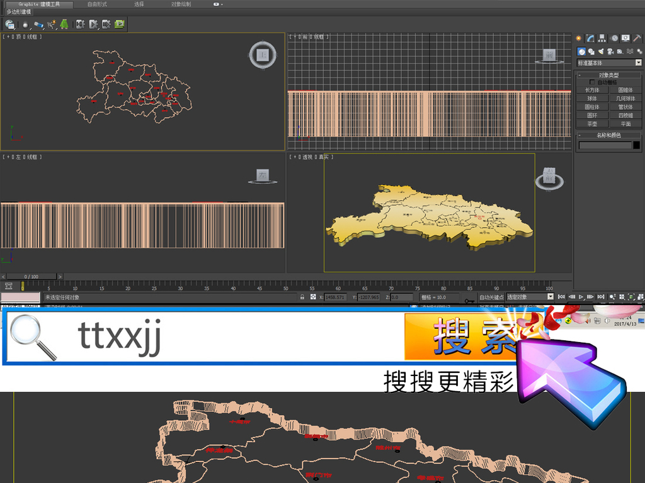
Task: Switch to the Modify panel icon
Action: 590,38
